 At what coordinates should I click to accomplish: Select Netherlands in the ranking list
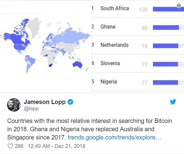pyautogui.click(x=114, y=45)
